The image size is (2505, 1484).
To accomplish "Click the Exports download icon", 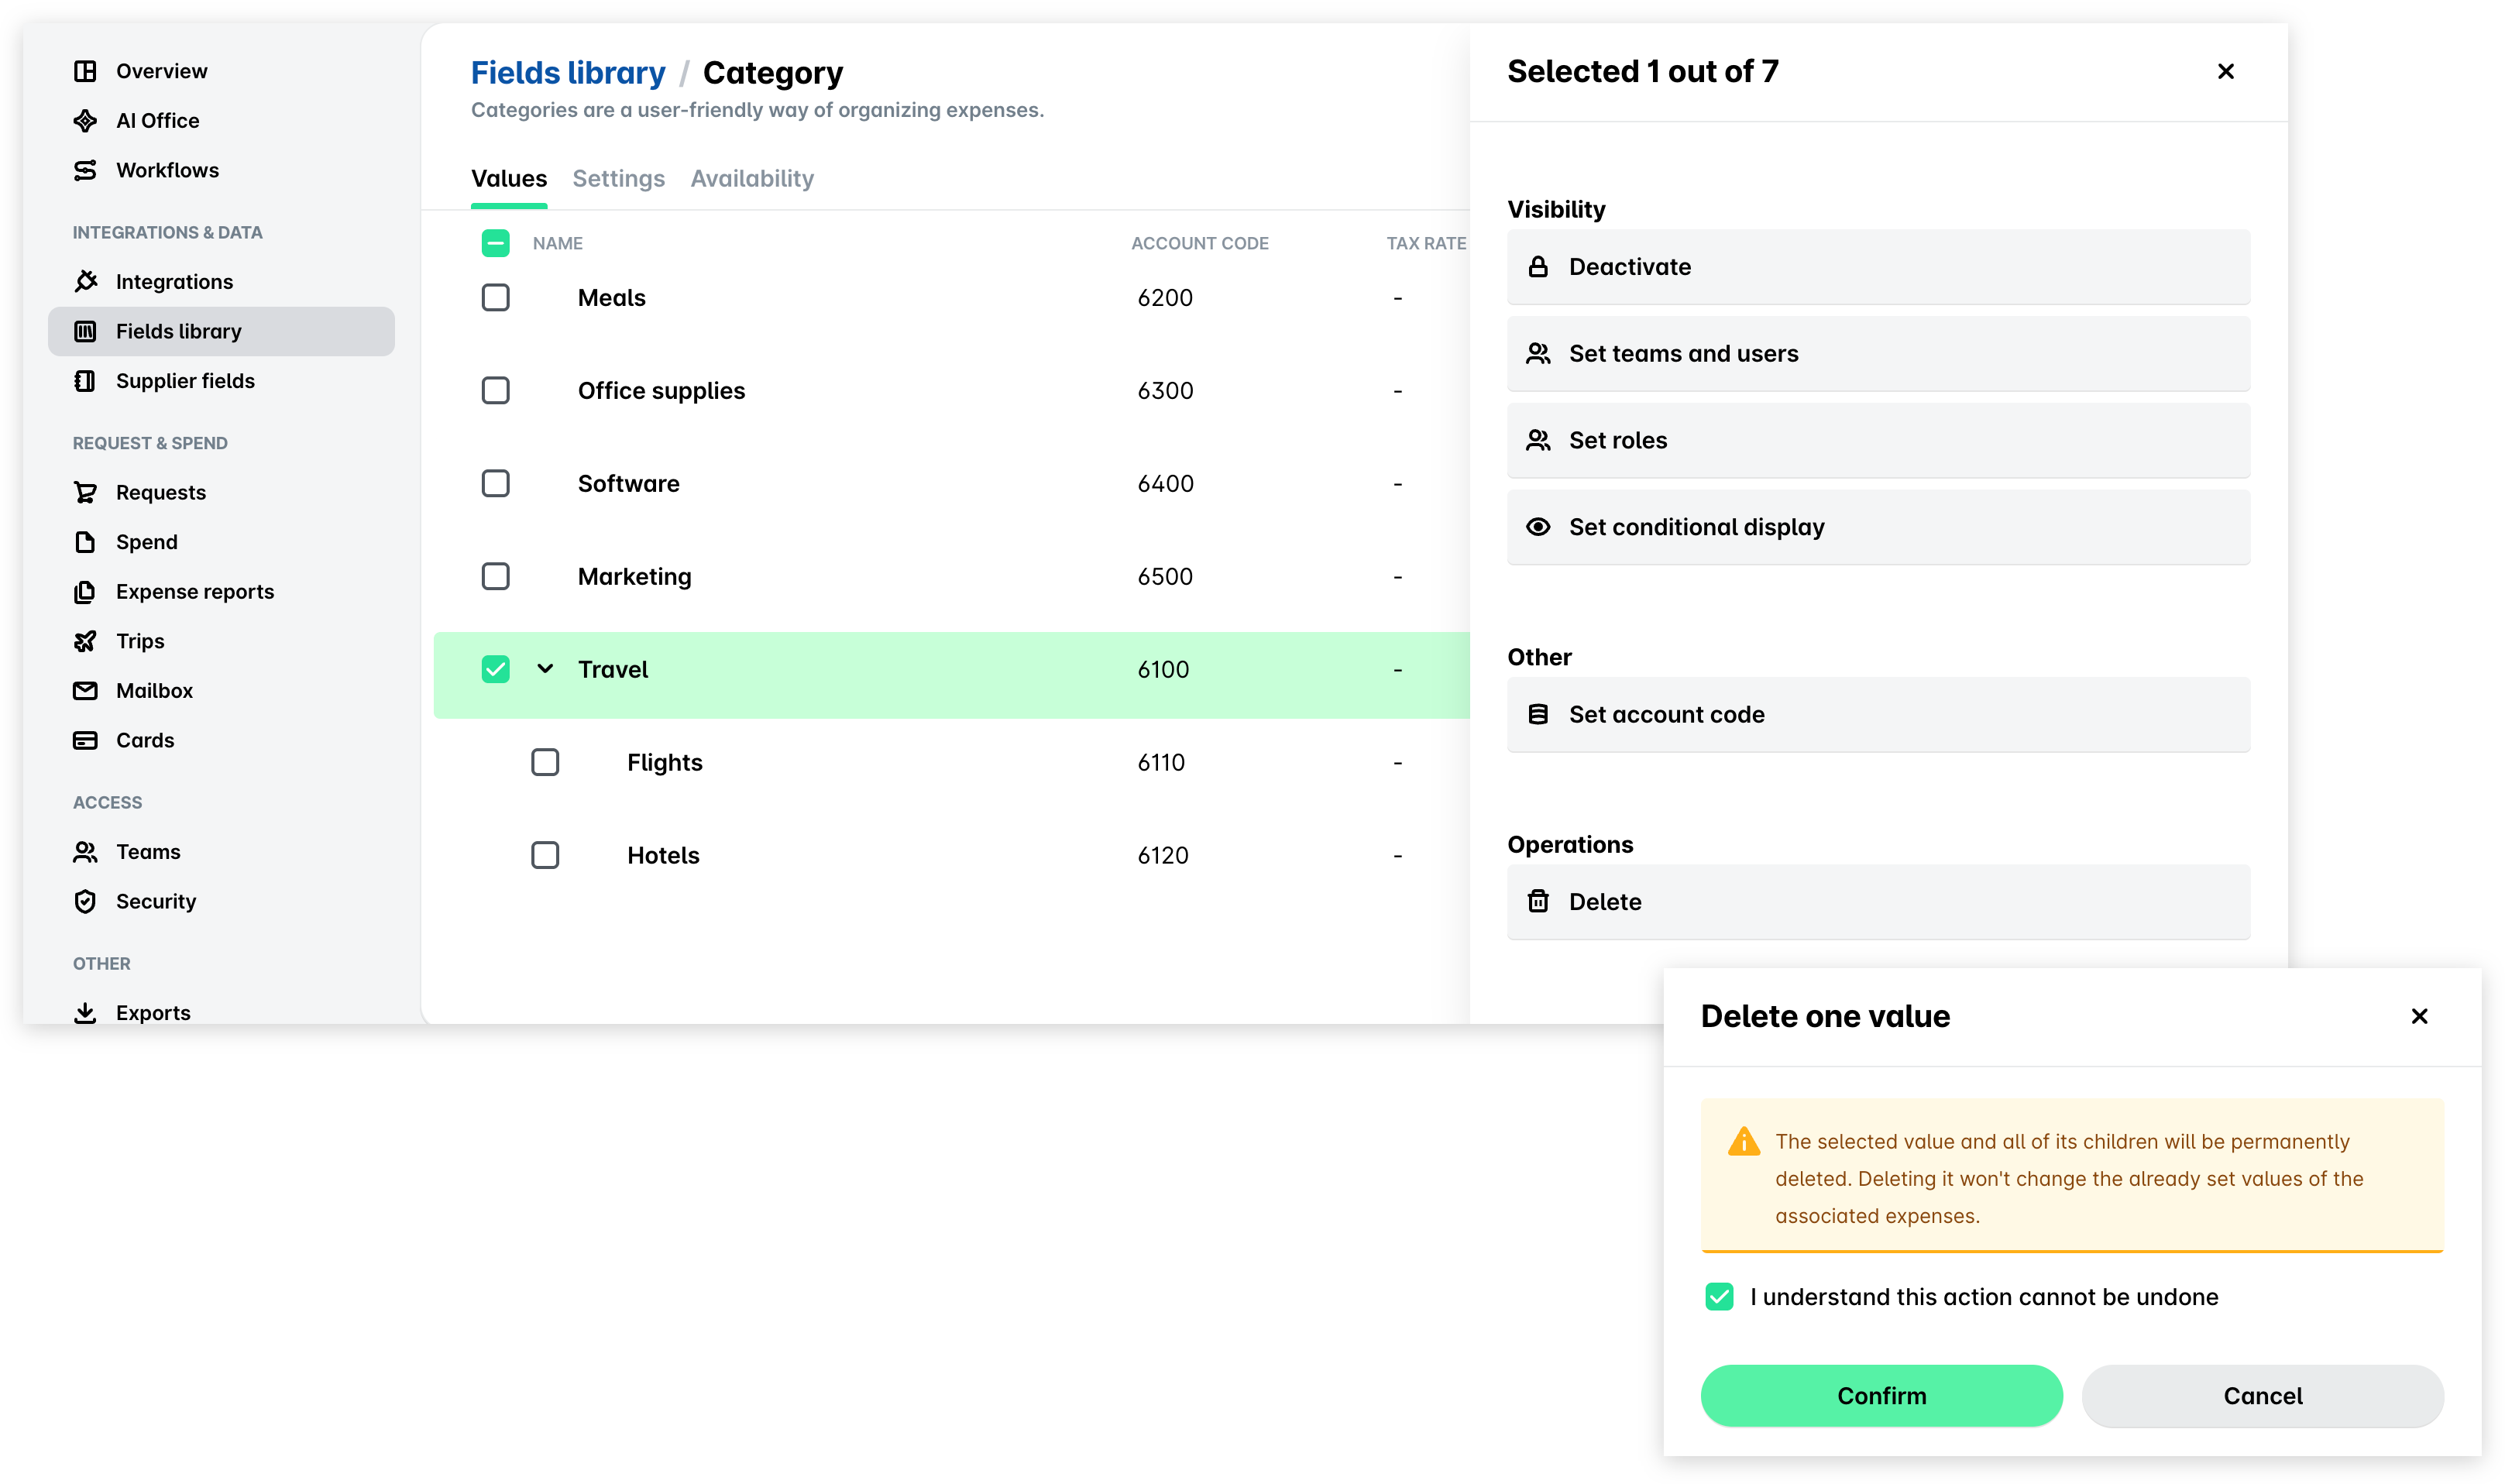I will tap(85, 1013).
